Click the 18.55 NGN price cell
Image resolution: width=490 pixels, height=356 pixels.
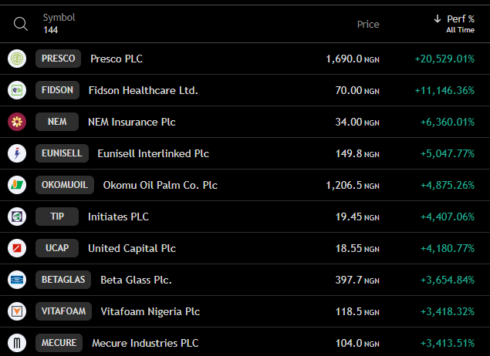[x=357, y=248]
